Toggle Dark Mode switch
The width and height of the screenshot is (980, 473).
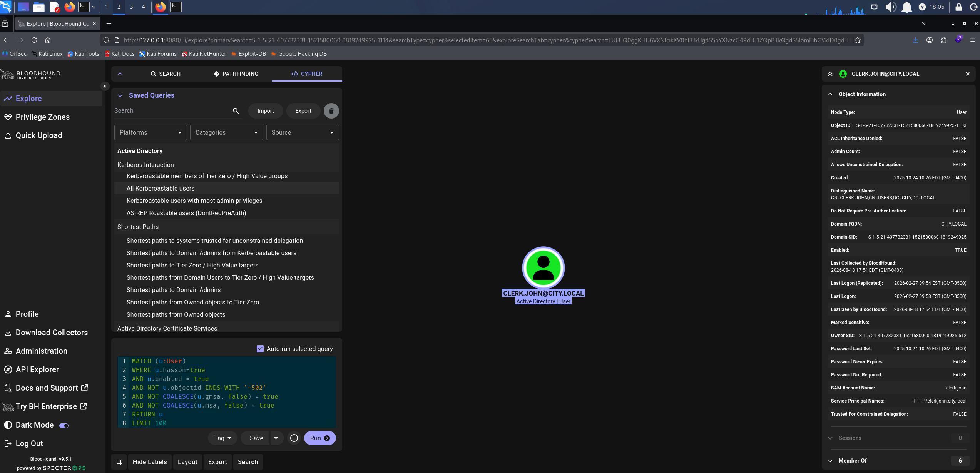click(x=64, y=425)
